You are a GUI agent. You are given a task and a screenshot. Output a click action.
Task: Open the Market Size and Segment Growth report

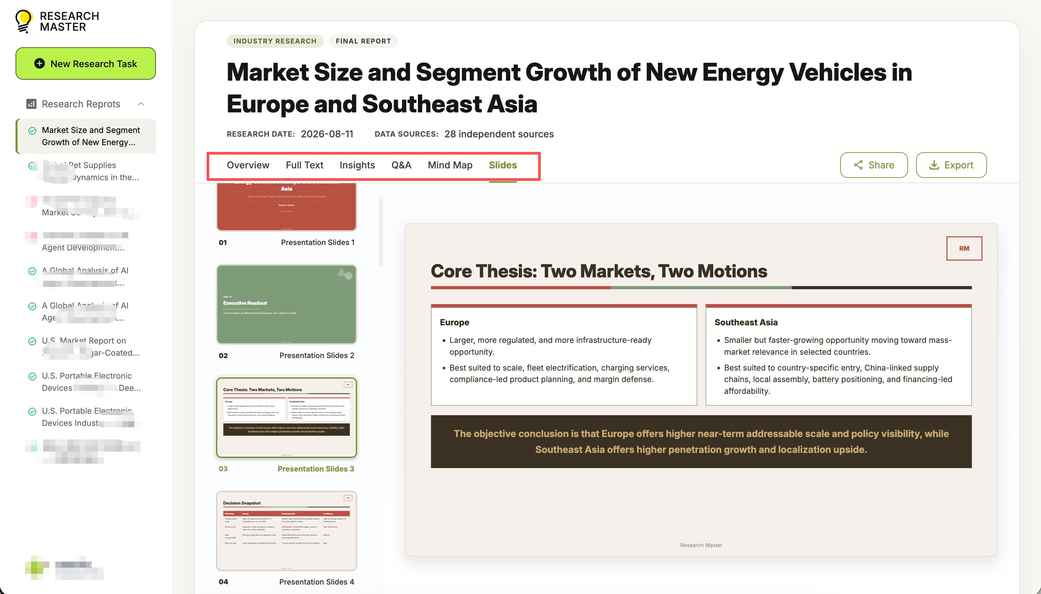click(86, 136)
